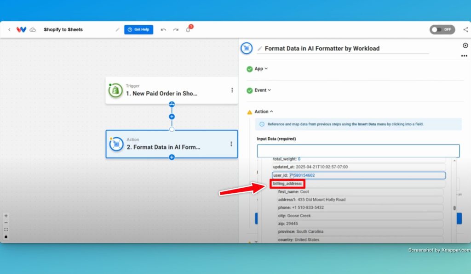
Task: Toggle the workflow OFF switch on
Action: (442, 29)
